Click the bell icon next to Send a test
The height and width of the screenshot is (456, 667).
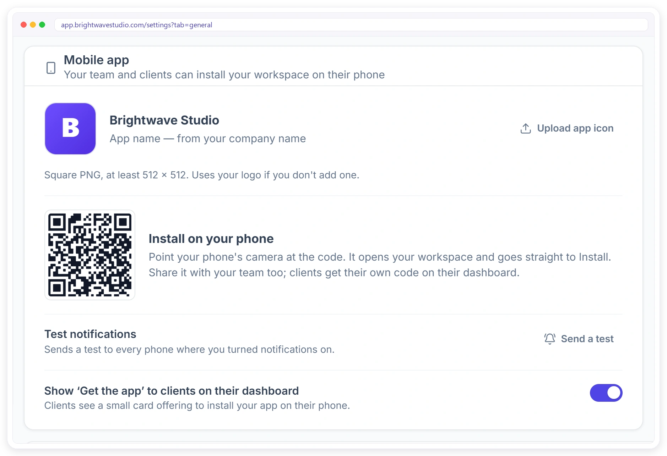pos(550,339)
